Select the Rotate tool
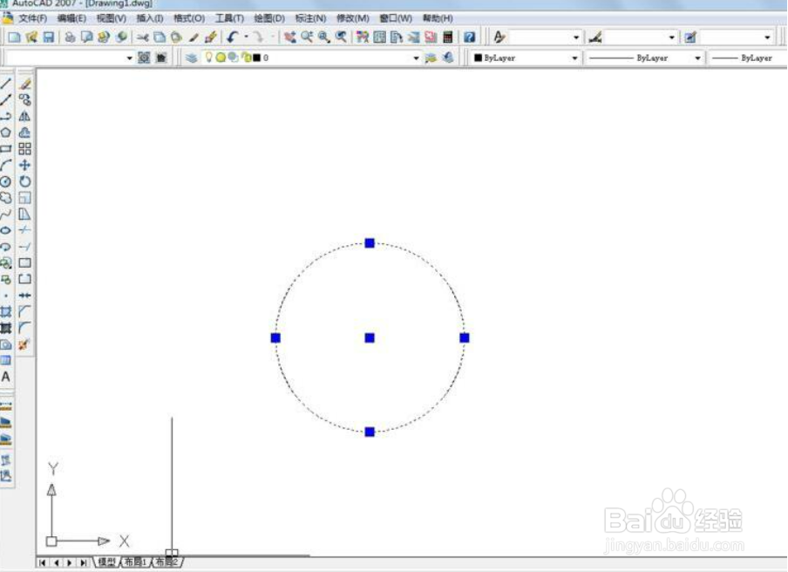The height and width of the screenshot is (572, 788). [x=24, y=179]
